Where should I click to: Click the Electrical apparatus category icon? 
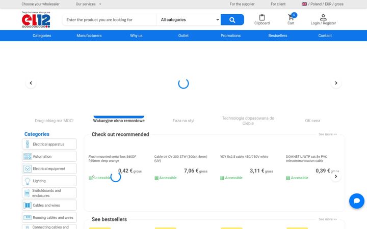[x=28, y=144]
